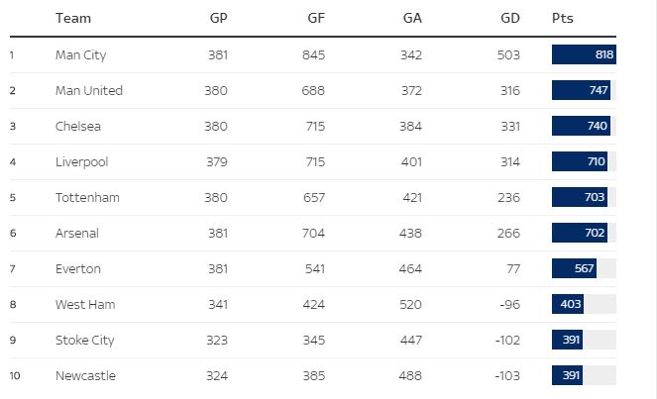
Task: Select the Arsenal team name
Action: tap(77, 234)
